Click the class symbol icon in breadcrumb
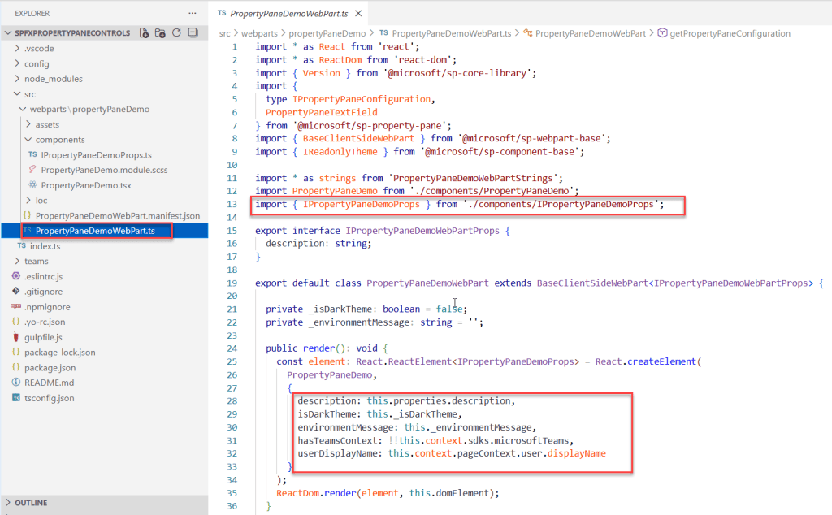This screenshot has height=515, width=832. [x=528, y=32]
